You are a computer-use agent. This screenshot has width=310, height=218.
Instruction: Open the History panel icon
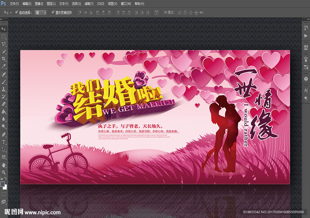pyautogui.click(x=306, y=28)
